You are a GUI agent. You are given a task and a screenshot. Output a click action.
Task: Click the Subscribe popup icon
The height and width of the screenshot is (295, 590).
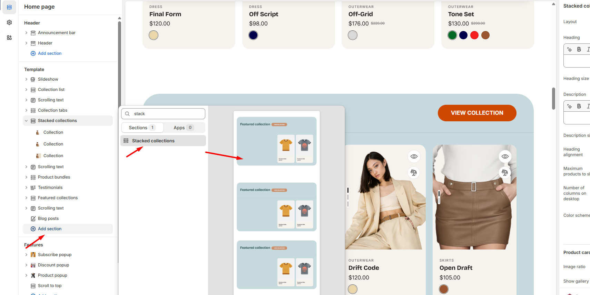click(33, 255)
